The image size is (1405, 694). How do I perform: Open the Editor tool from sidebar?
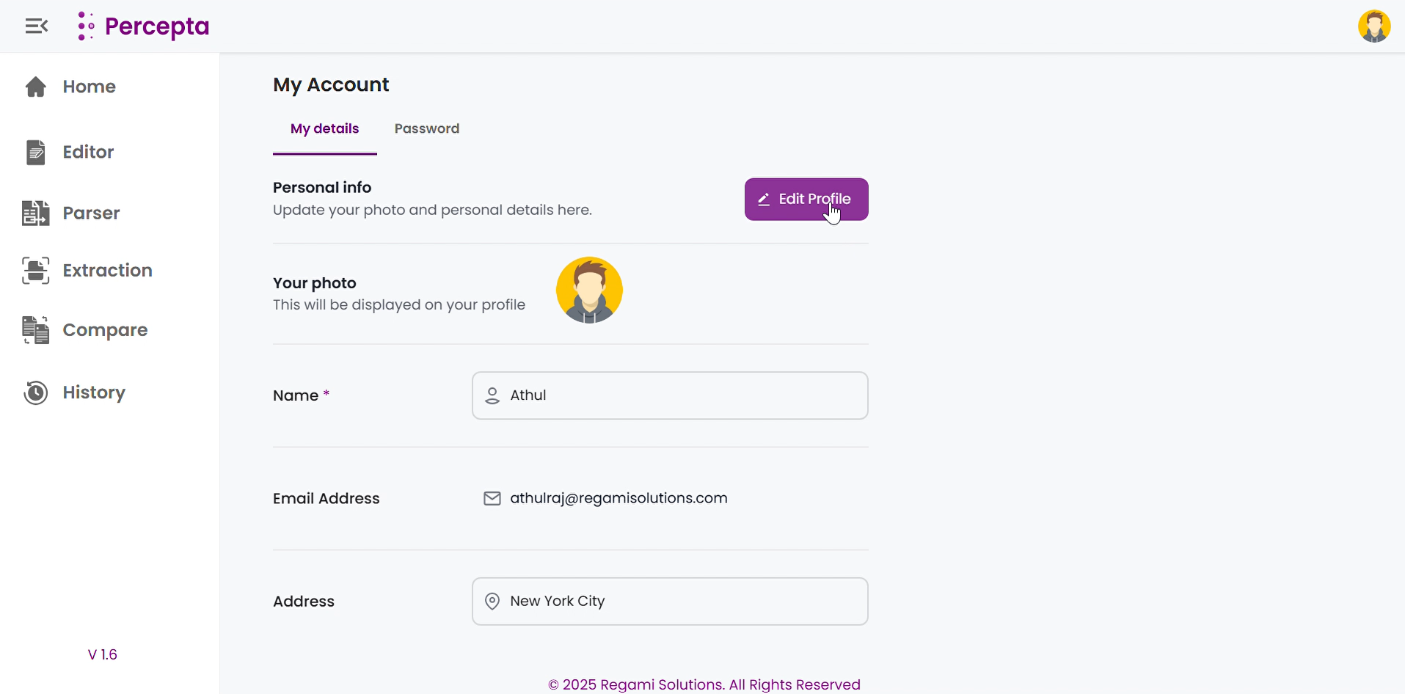tap(35, 152)
